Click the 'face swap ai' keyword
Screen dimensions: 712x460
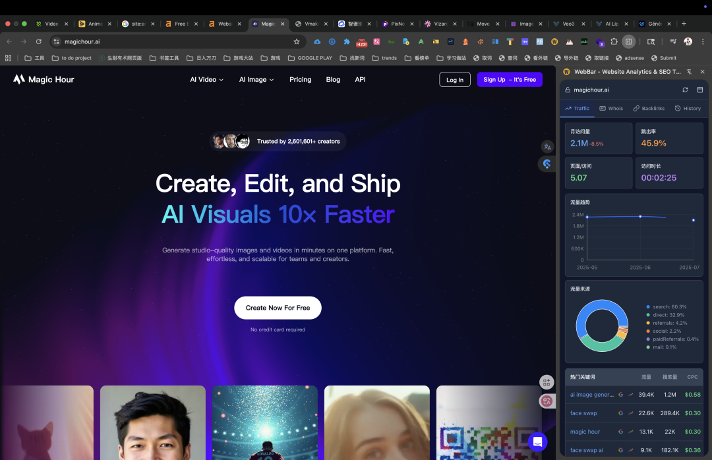tap(586, 451)
